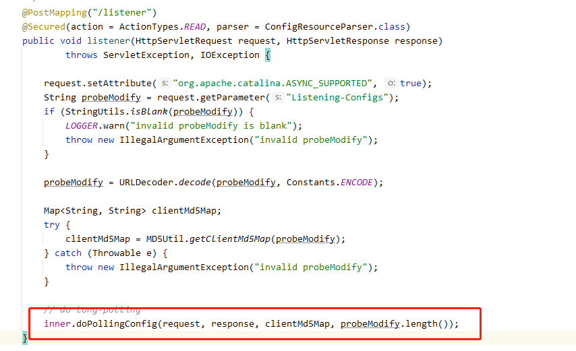
Task: Click the 'o:' parameter hint before true
Action: 391,84
